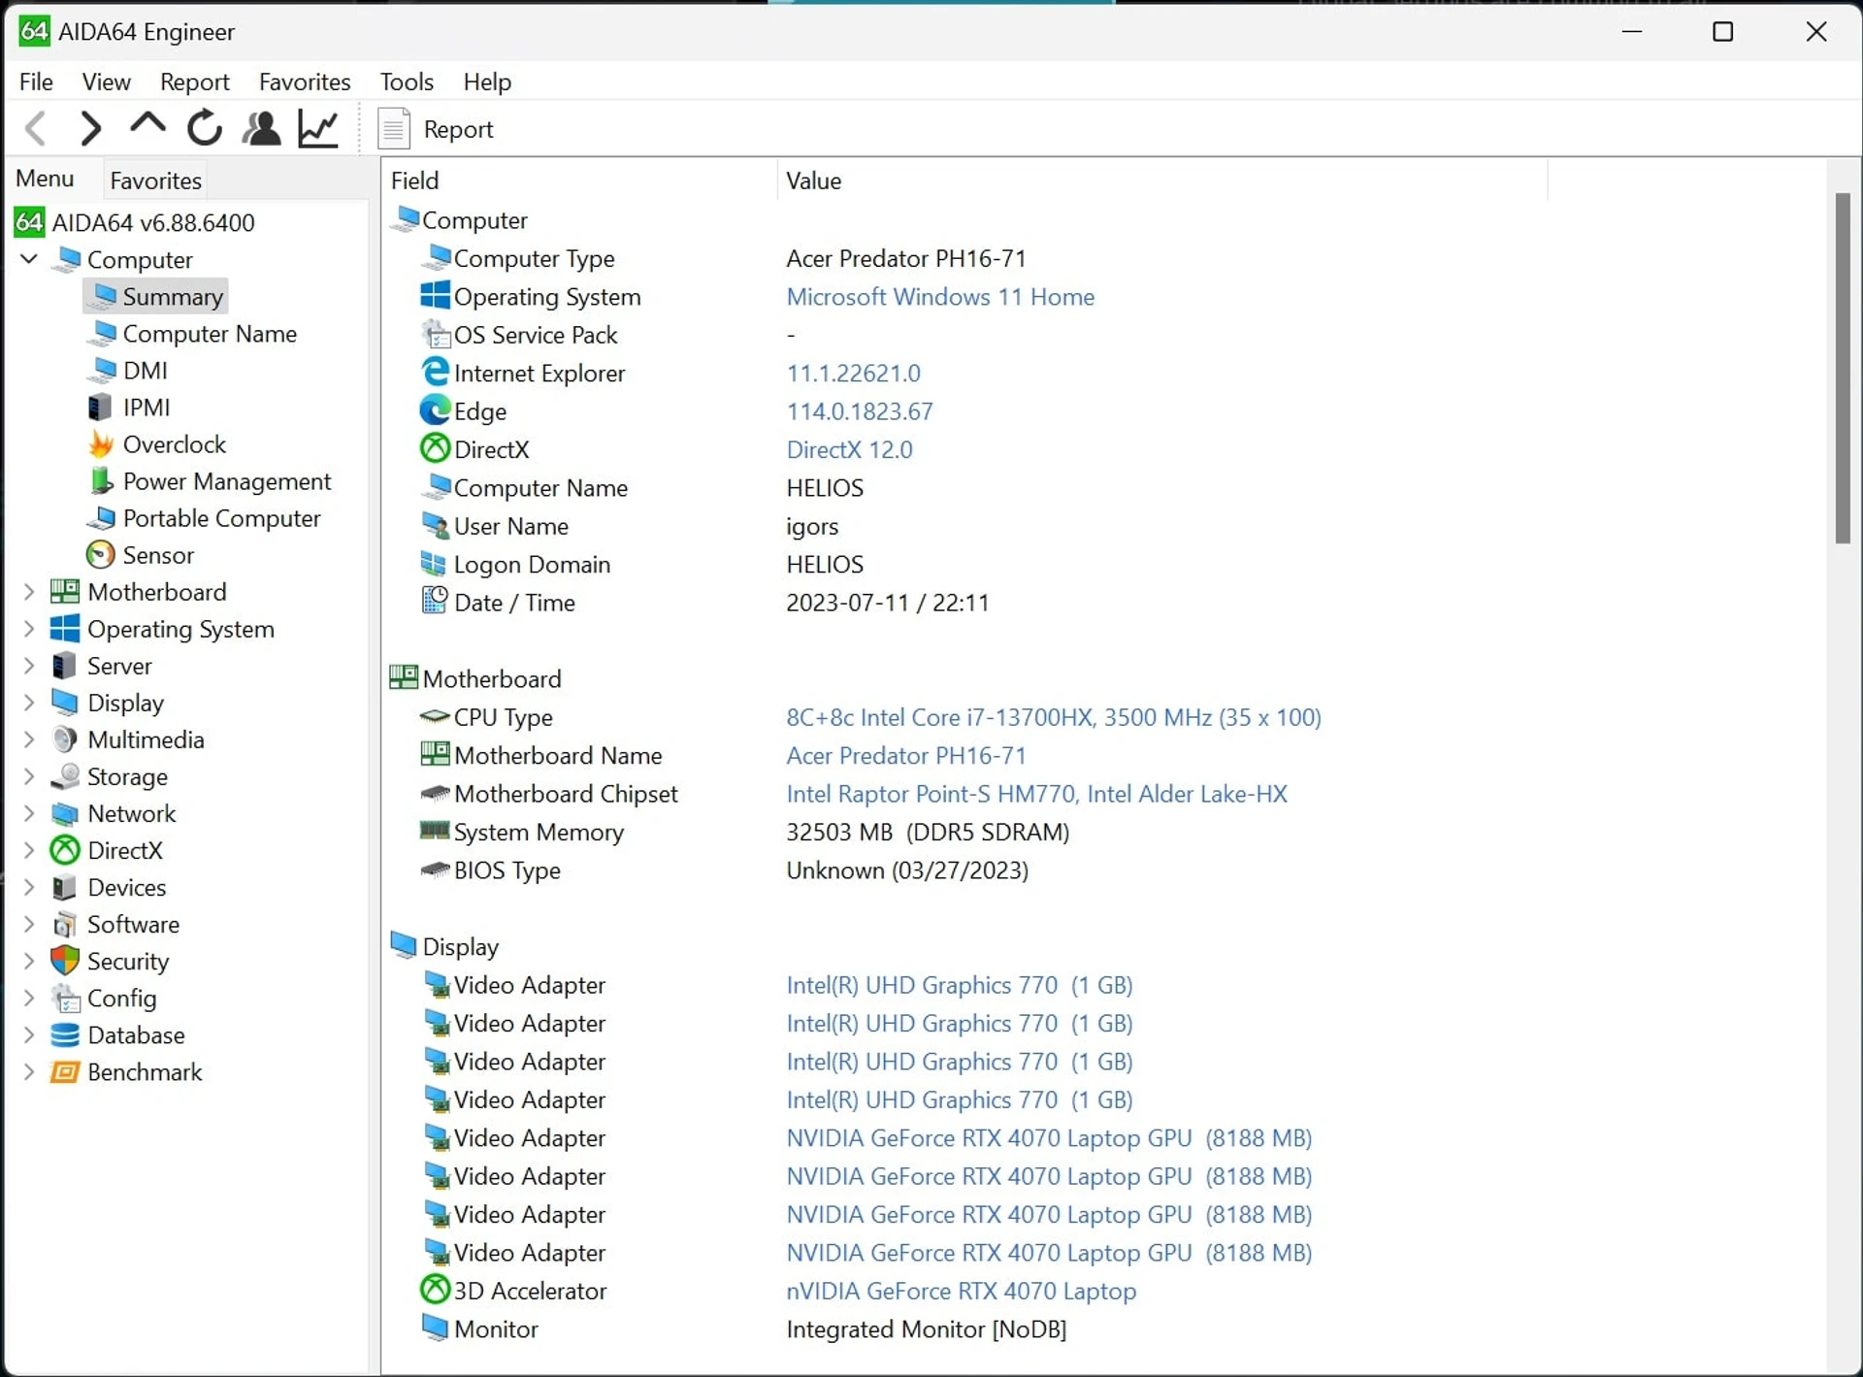Screen dimensions: 1863x1377
Task: Click the Overclock flame icon
Action: (101, 444)
